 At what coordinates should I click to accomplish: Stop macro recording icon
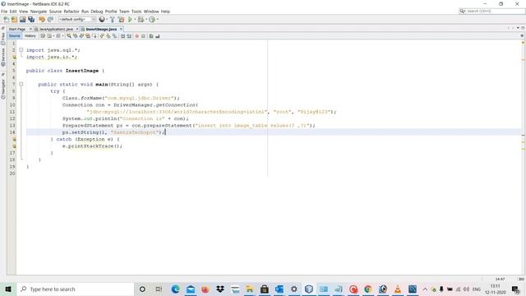pyautogui.click(x=143, y=36)
